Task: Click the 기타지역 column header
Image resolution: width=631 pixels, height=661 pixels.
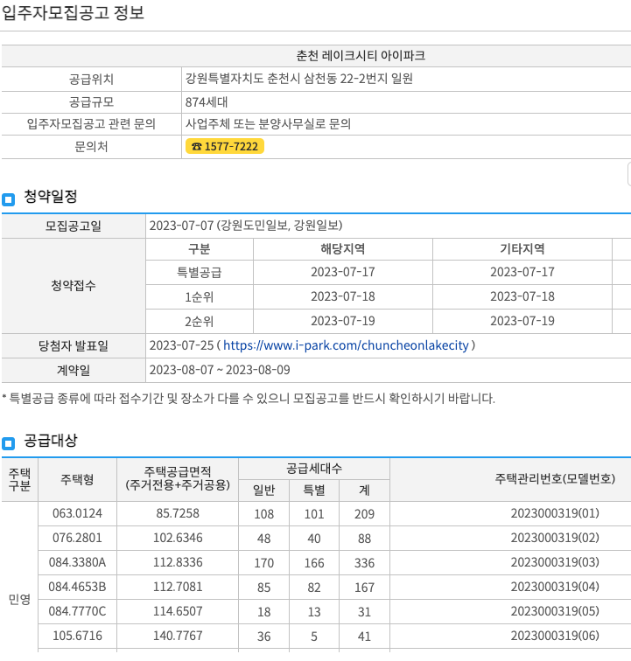Action: coord(522,248)
